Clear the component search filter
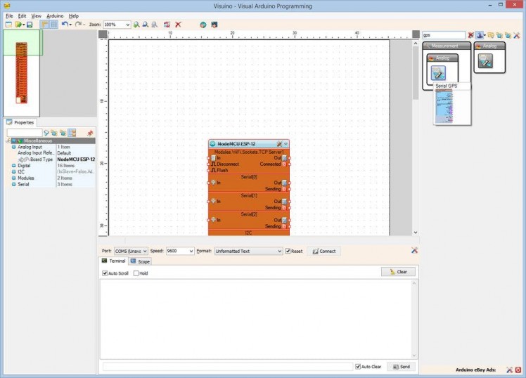The width and height of the screenshot is (526, 378). [471, 35]
